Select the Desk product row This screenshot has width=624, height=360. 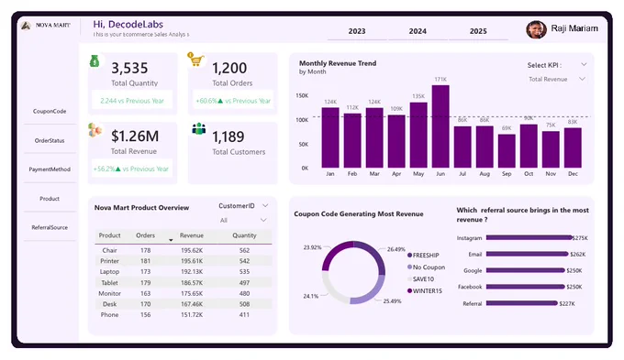point(184,304)
